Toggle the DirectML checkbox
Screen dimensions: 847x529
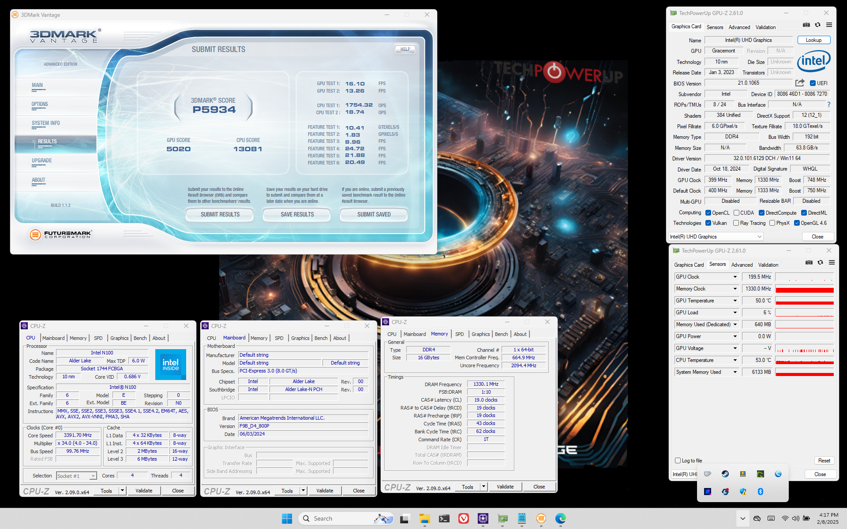coord(804,213)
